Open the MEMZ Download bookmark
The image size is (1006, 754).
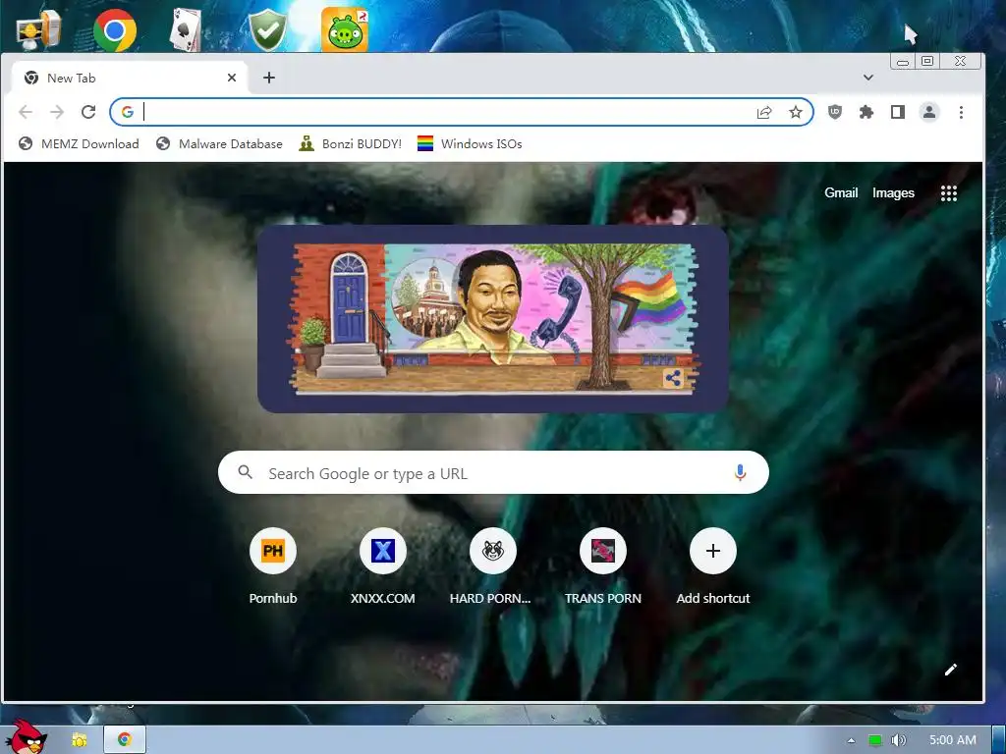(79, 143)
